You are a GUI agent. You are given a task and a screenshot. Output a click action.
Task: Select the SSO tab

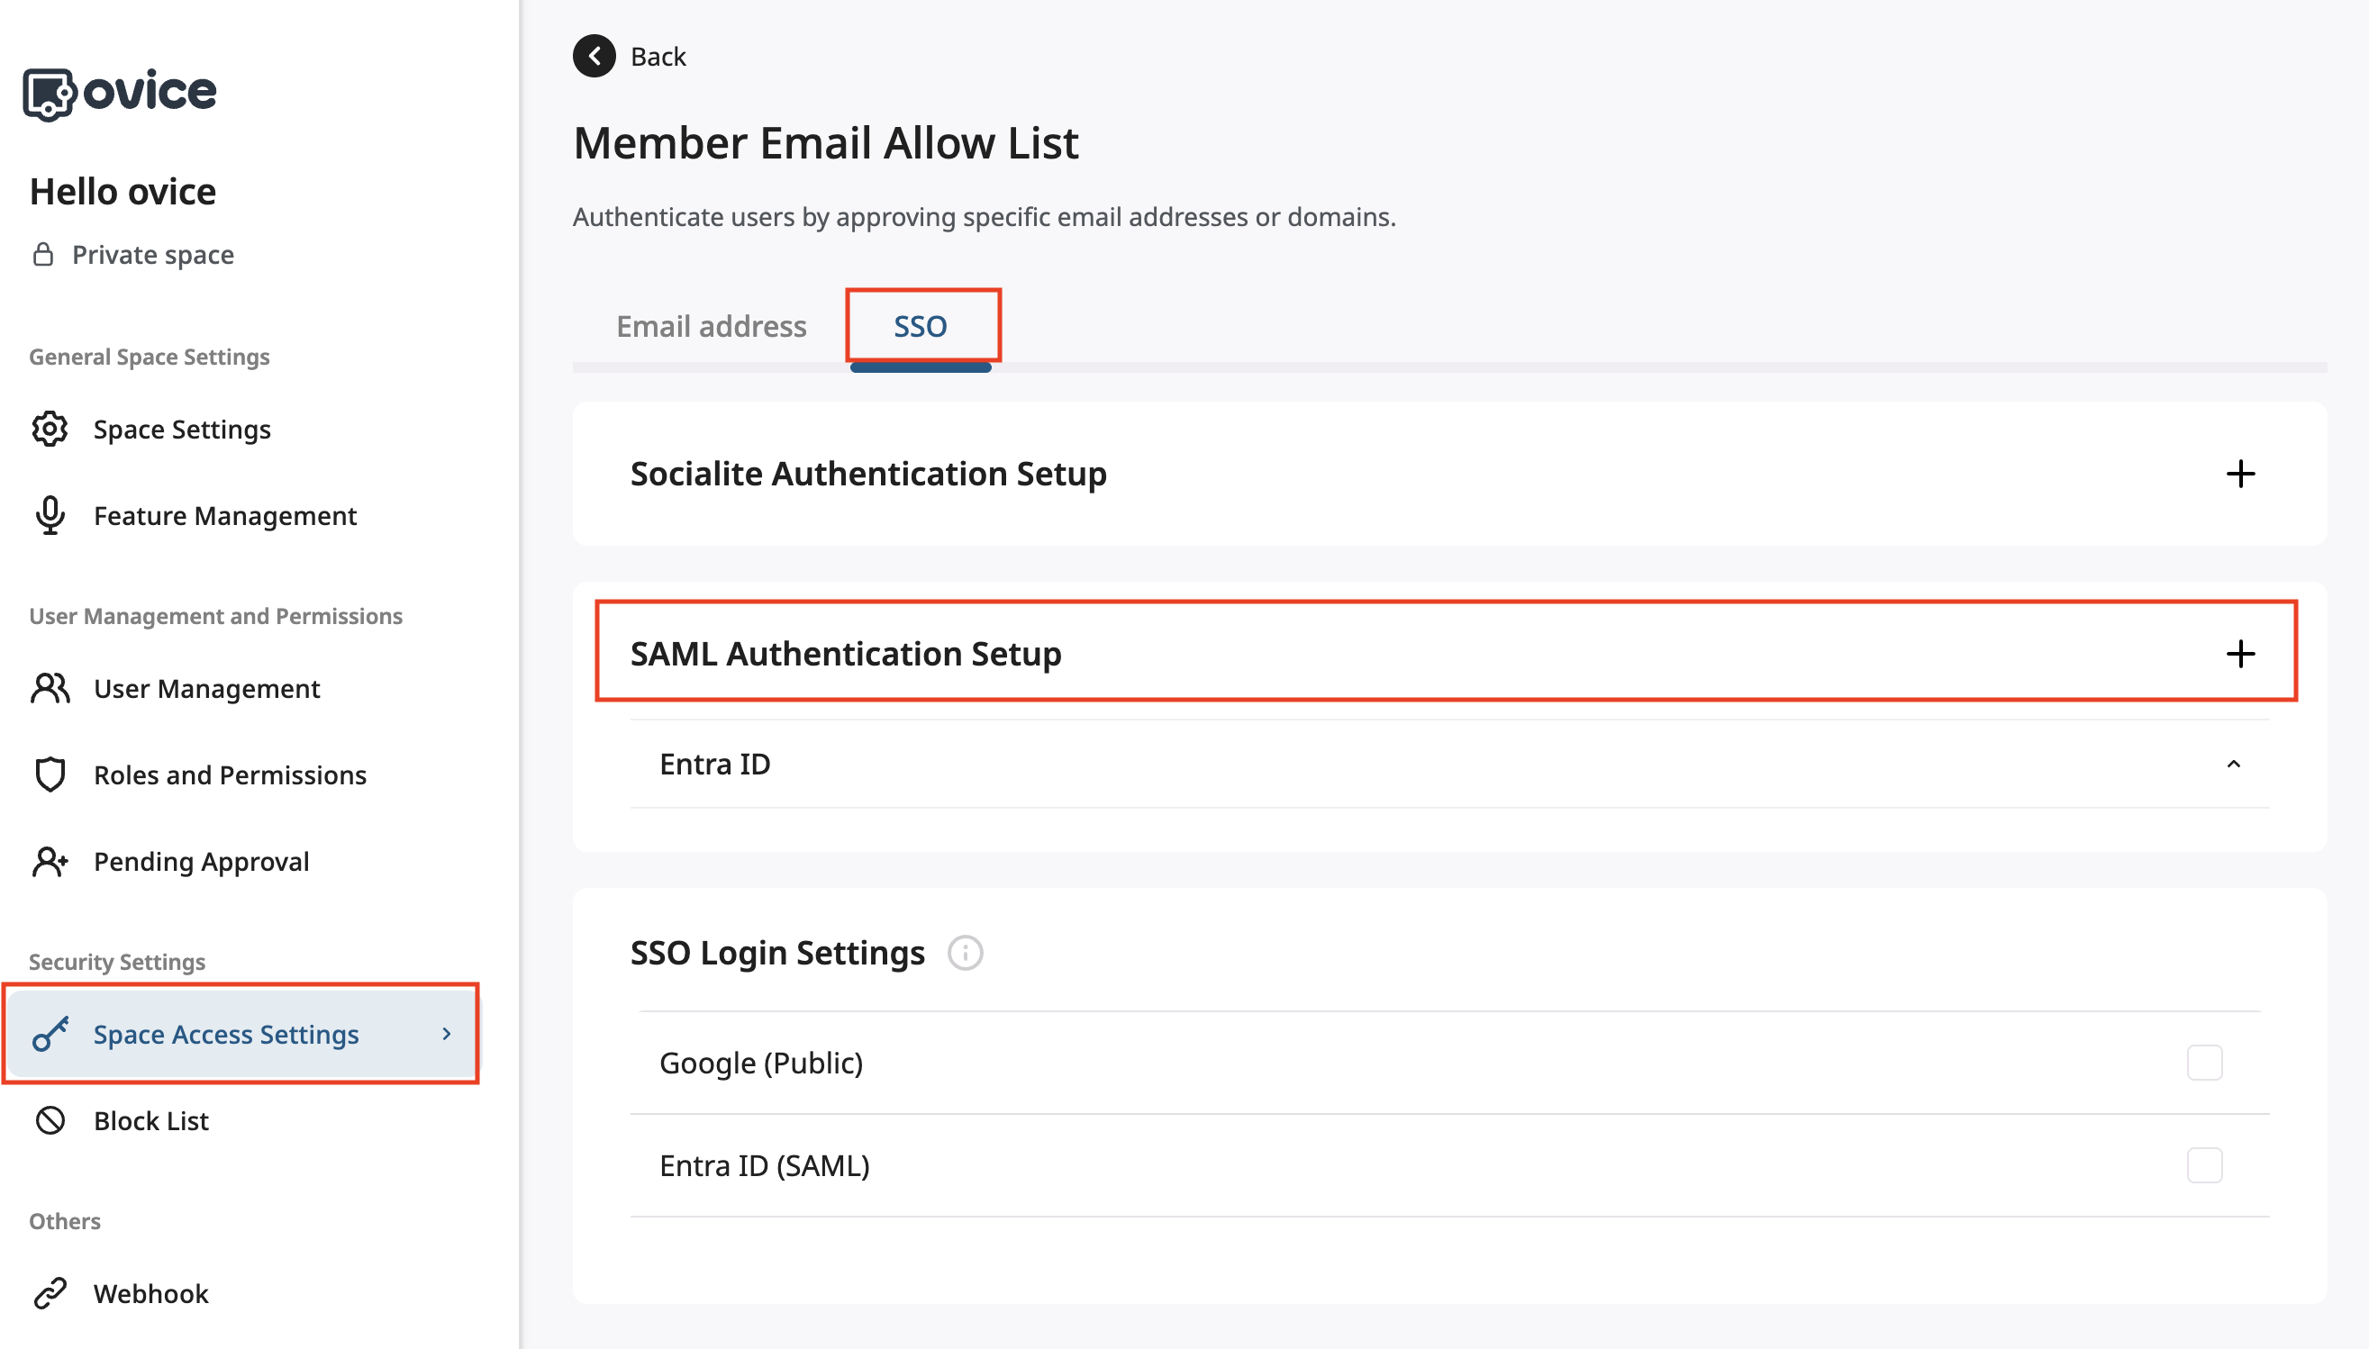tap(920, 326)
